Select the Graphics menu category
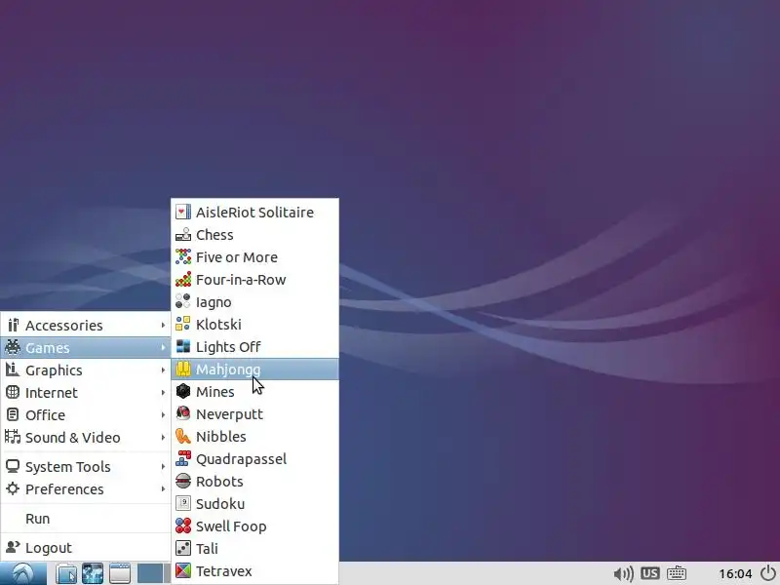Viewport: 780px width, 585px height. (x=86, y=370)
